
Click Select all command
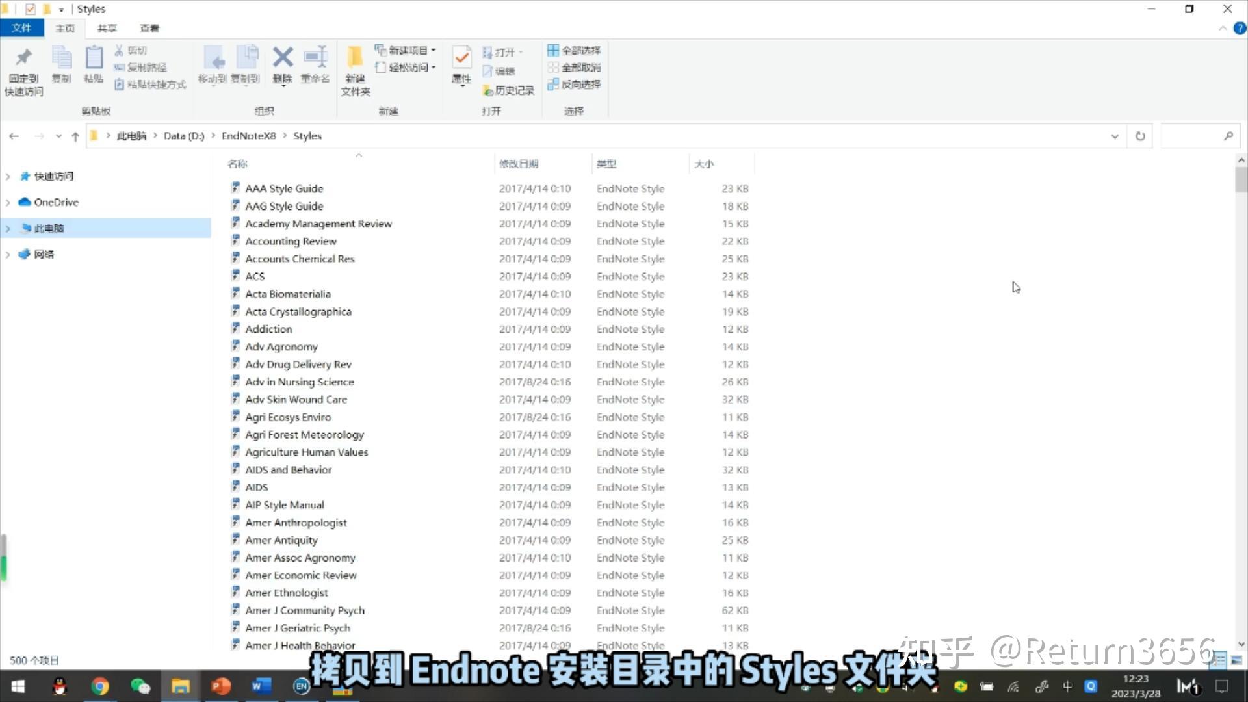(574, 50)
